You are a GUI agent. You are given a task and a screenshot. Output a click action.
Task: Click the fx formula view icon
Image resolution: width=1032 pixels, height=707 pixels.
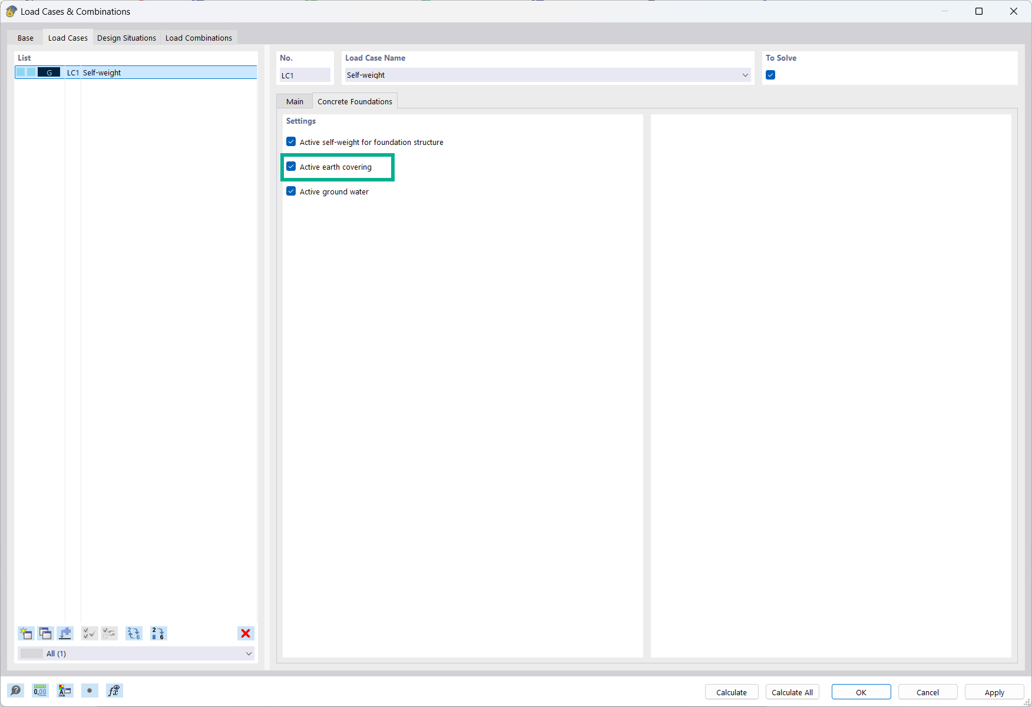(x=114, y=691)
